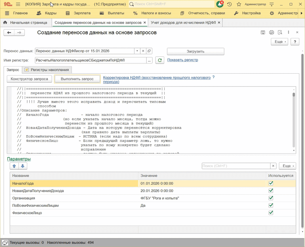Move parameter up with blue arrow
Image resolution: width=305 pixels, height=247 pixels.
(14, 166)
